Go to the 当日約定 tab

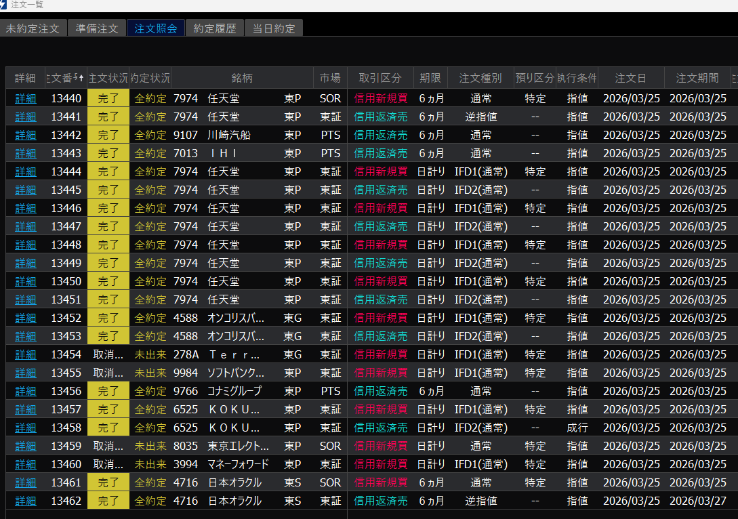[x=274, y=28]
